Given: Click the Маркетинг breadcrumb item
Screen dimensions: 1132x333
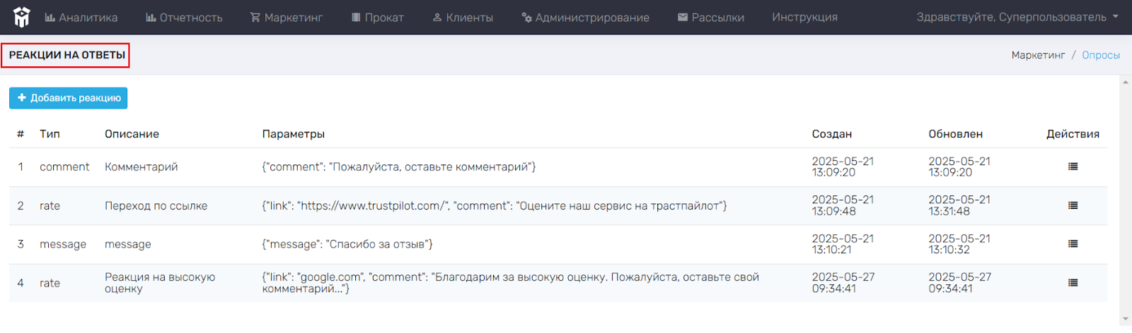Looking at the screenshot, I should point(1038,55).
